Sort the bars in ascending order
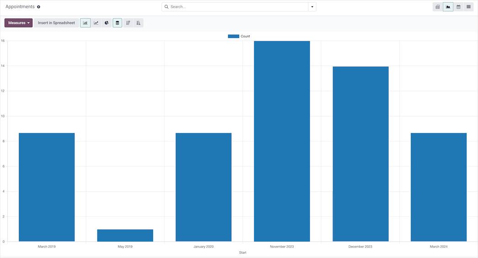 click(138, 23)
